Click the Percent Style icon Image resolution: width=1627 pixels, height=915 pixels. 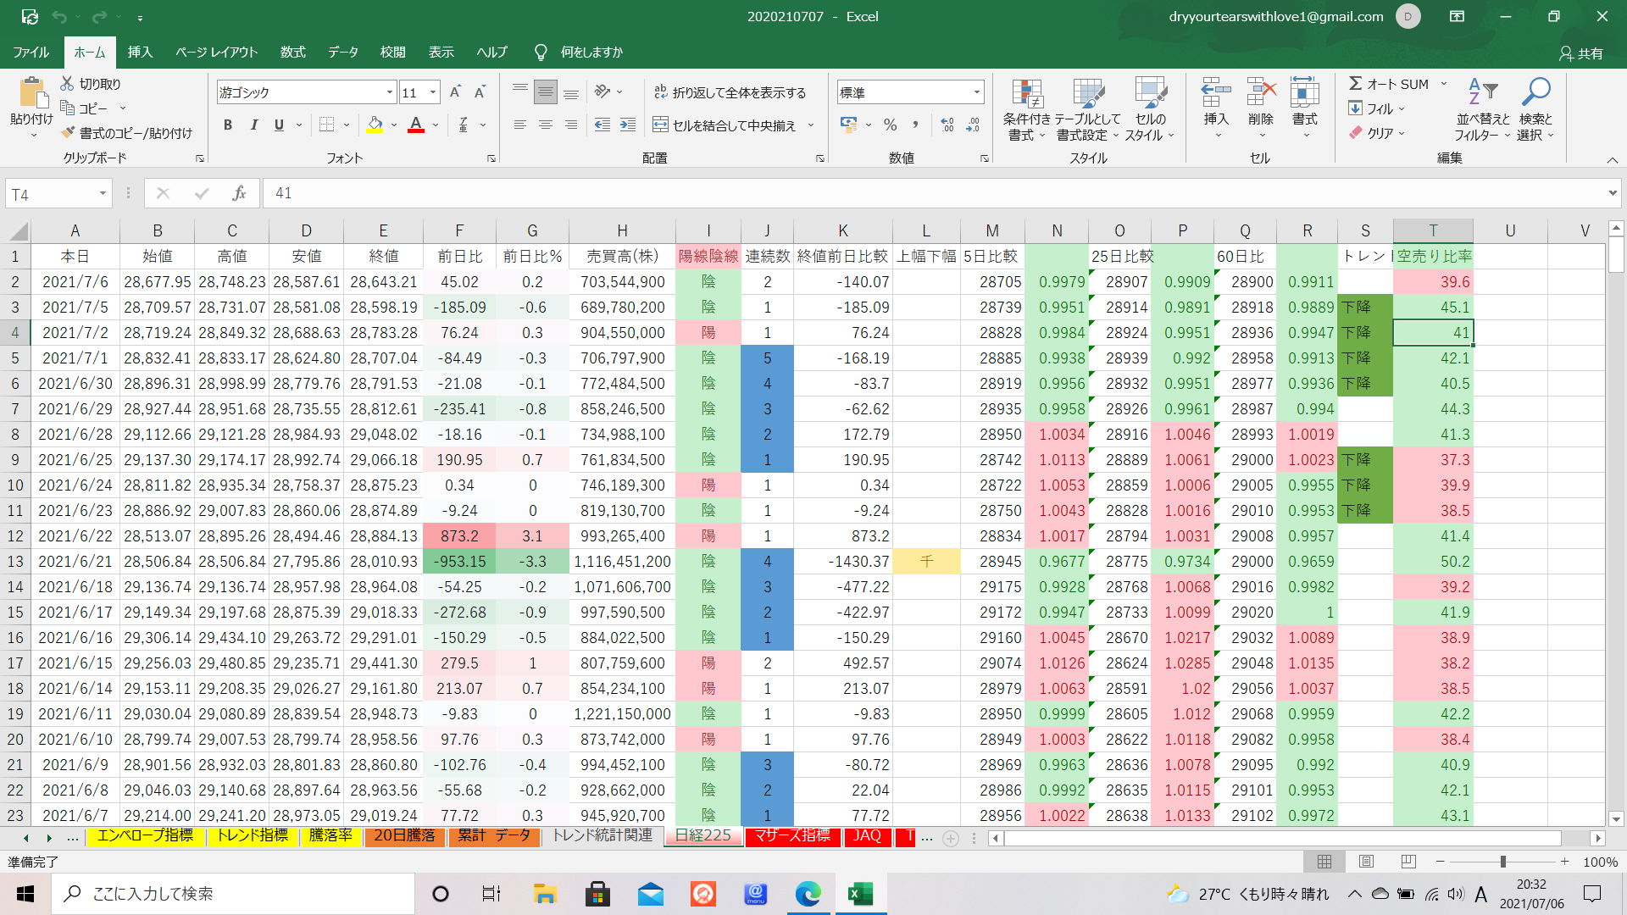click(x=890, y=125)
